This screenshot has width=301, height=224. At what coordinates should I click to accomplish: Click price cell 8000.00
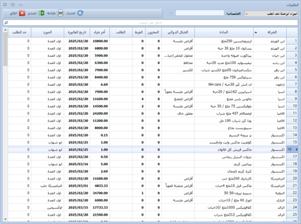point(100,128)
